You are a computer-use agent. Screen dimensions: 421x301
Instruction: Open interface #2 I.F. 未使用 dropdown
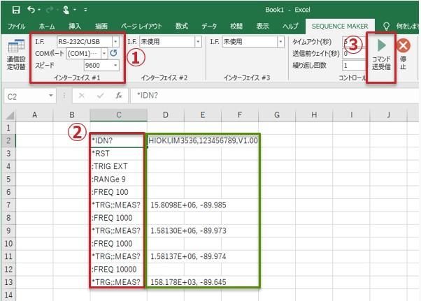(198, 41)
